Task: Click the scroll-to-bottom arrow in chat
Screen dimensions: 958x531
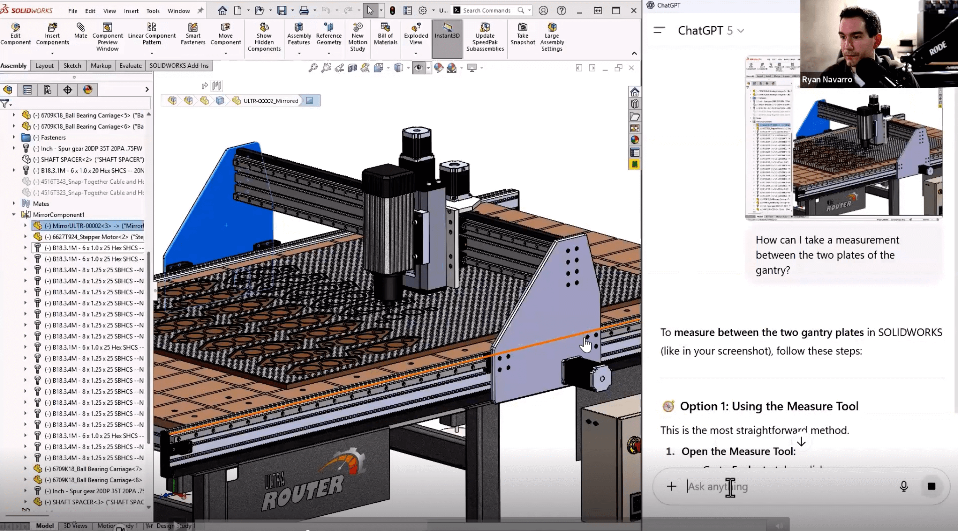Action: point(801,442)
